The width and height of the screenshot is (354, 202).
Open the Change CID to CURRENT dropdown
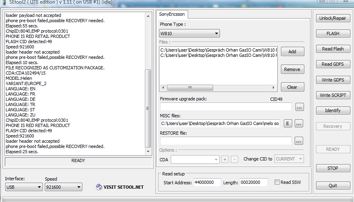[289, 159]
